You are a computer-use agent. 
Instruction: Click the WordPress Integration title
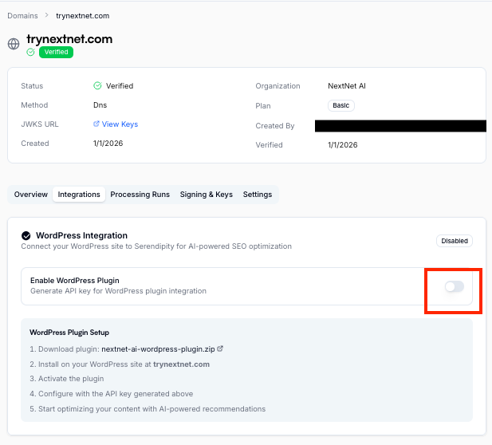coord(81,235)
